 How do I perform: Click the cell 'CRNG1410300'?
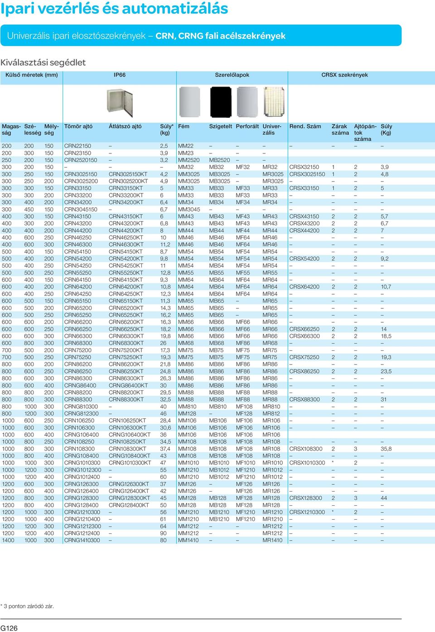click(82, 540)
